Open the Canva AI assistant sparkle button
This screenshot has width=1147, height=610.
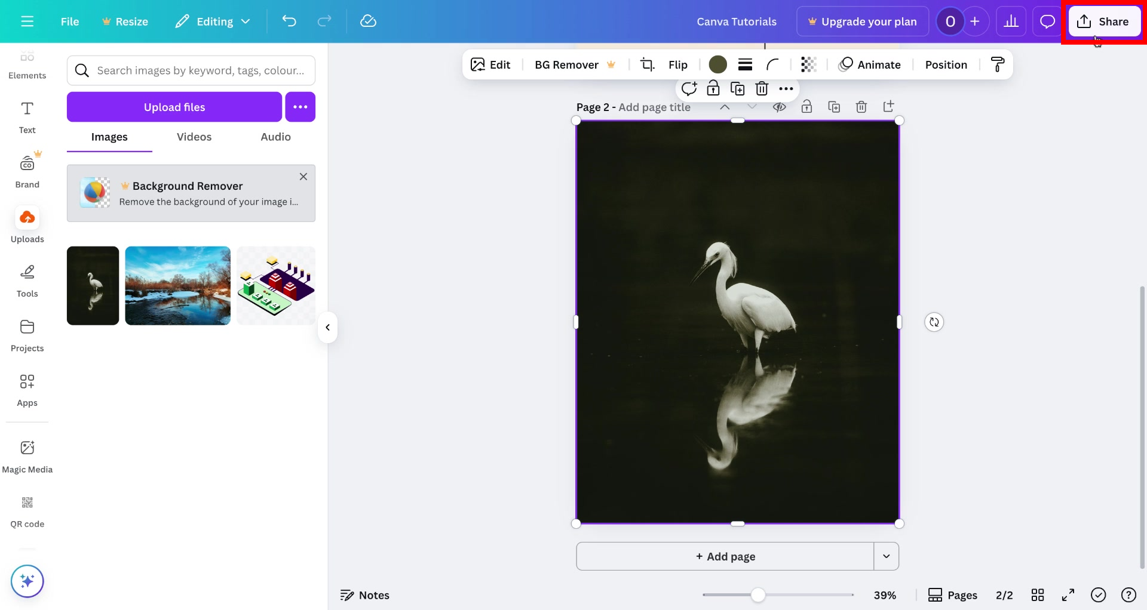[x=27, y=581]
